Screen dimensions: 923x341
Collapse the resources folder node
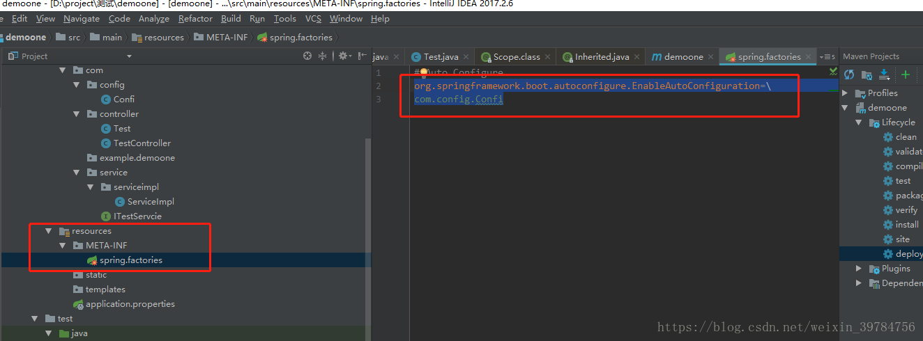(x=48, y=231)
